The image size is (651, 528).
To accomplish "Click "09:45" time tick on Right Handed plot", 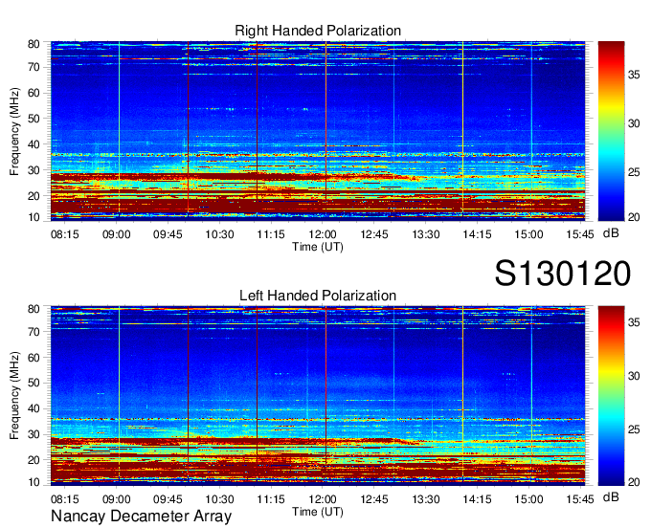I will click(x=168, y=234).
